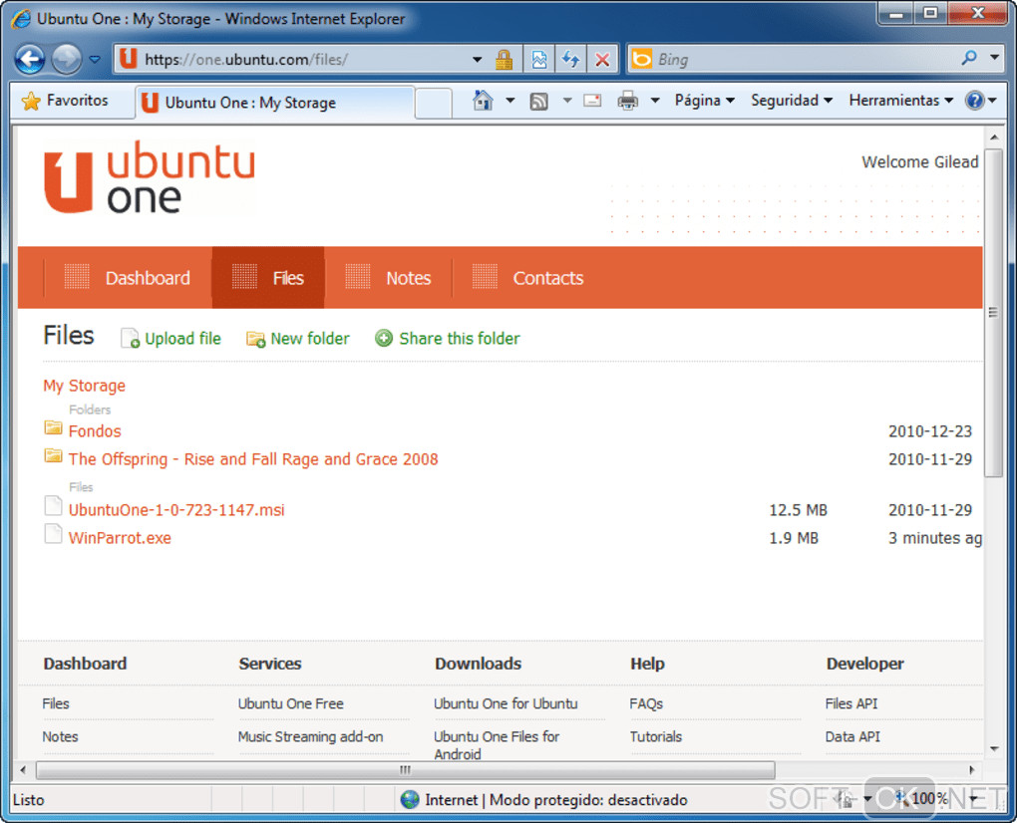Click the search magnifier icon

pos(969,59)
